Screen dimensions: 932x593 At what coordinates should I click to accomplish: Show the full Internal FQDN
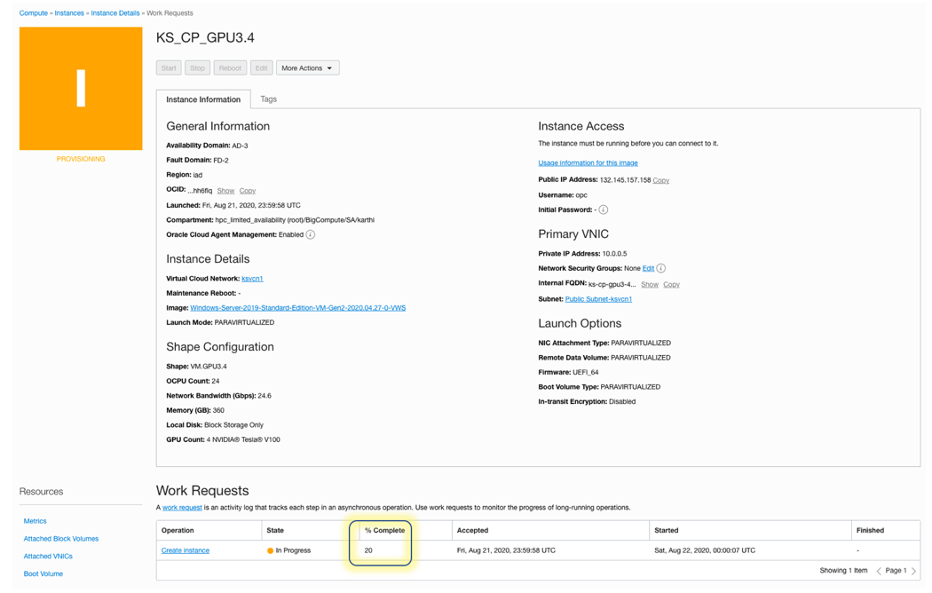[x=651, y=284]
